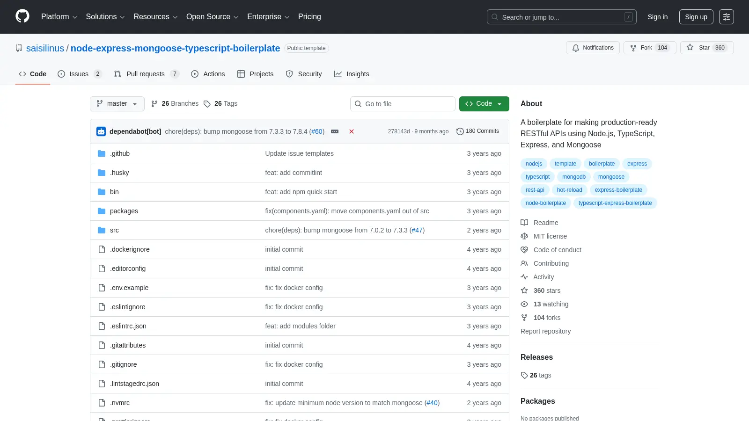View 26 Branches link
This screenshot has width=749, height=421.
click(175, 103)
